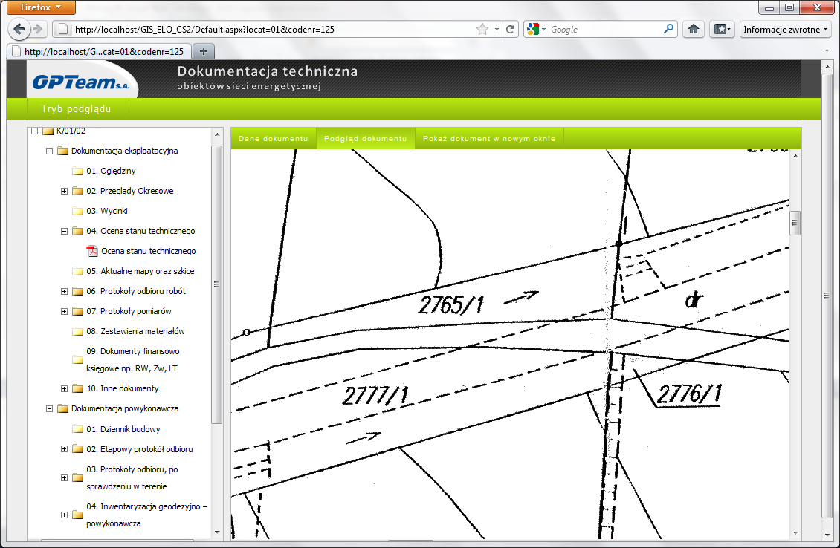Expand the 02. Przeglądy Okresowe node

(x=64, y=191)
